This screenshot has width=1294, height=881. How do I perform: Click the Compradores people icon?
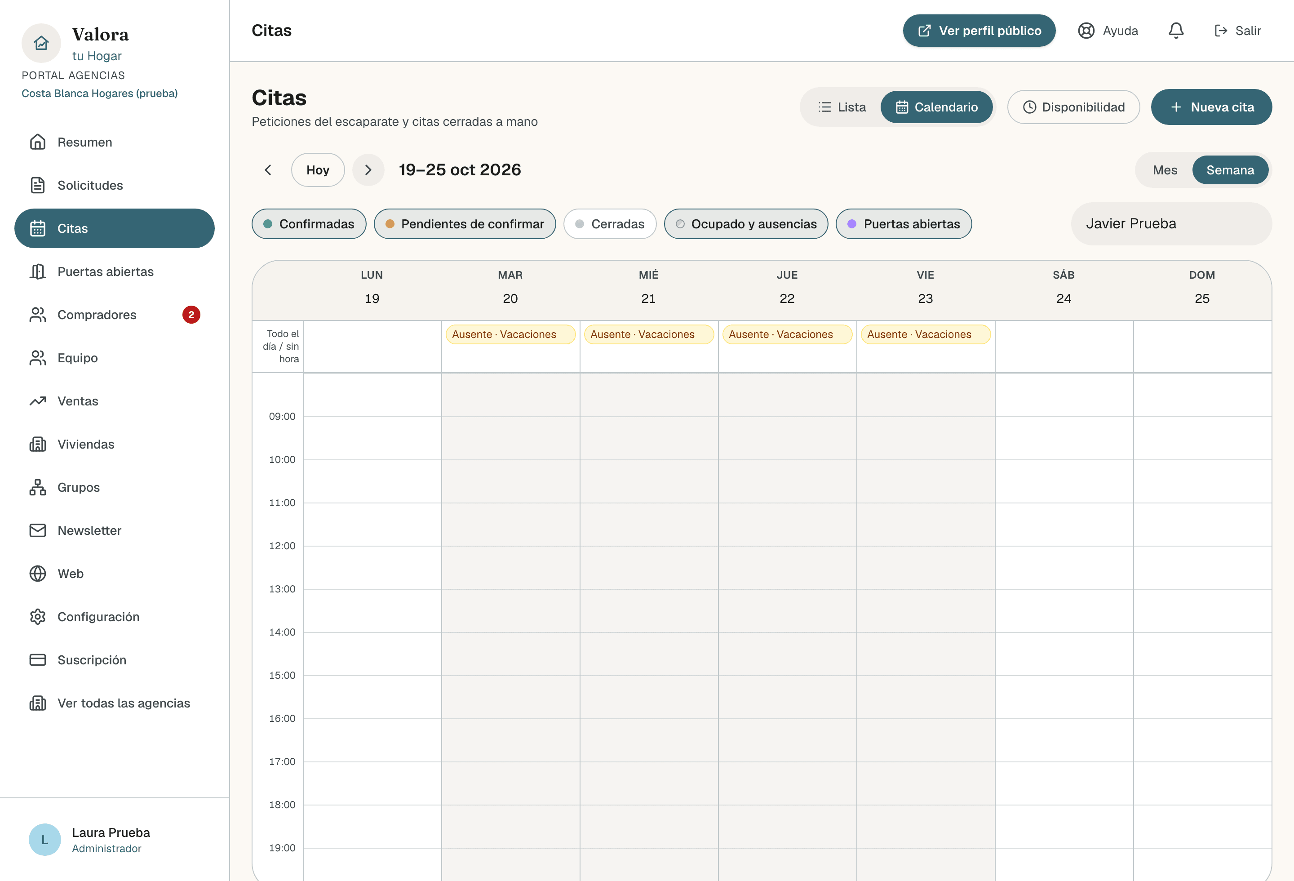[x=37, y=315]
